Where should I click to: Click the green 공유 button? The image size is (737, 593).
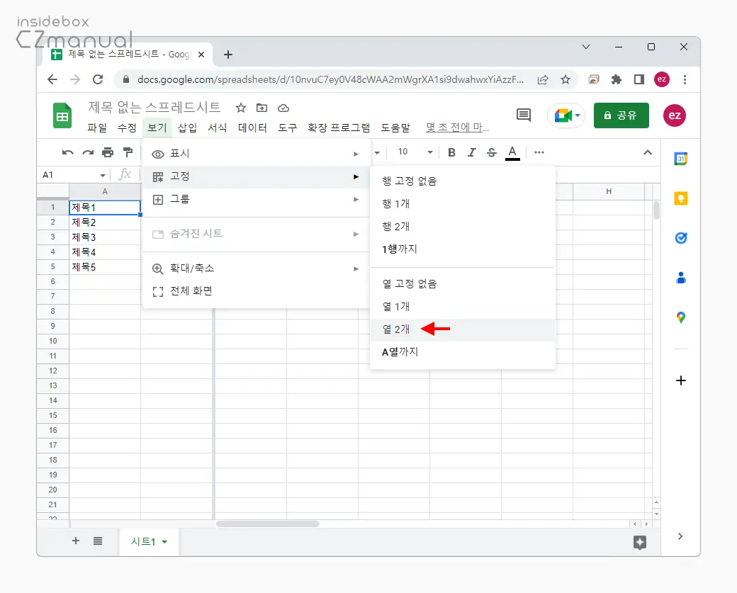point(621,115)
